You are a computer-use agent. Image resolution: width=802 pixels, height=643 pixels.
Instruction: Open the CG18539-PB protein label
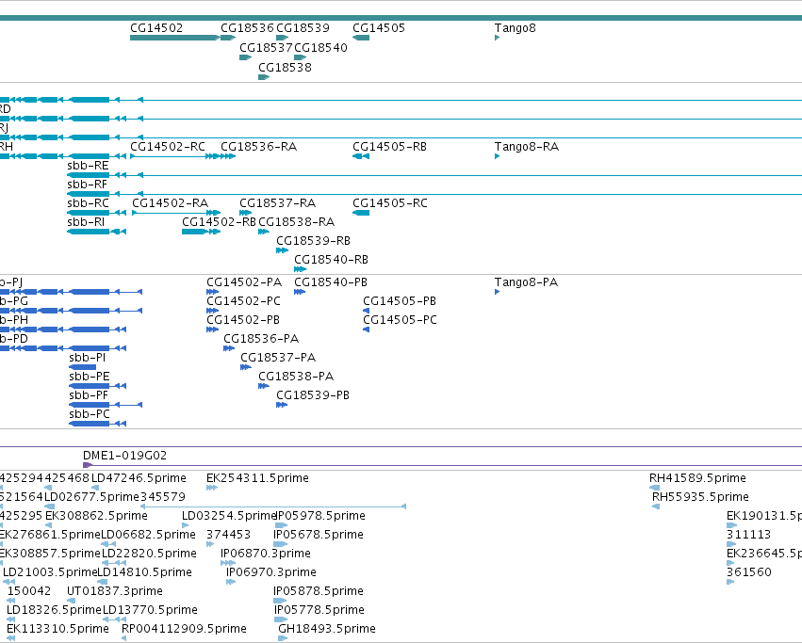pos(313,395)
